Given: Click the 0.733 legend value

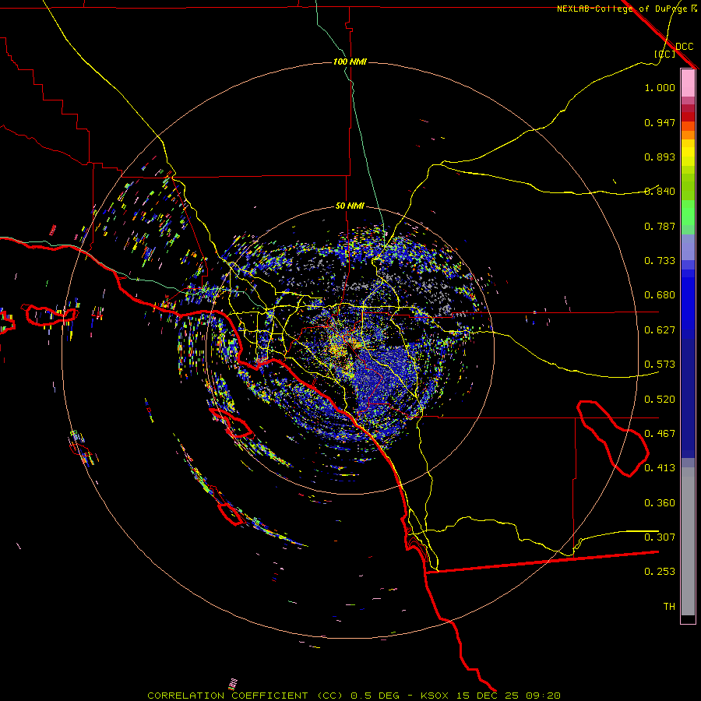Looking at the screenshot, I should (660, 261).
